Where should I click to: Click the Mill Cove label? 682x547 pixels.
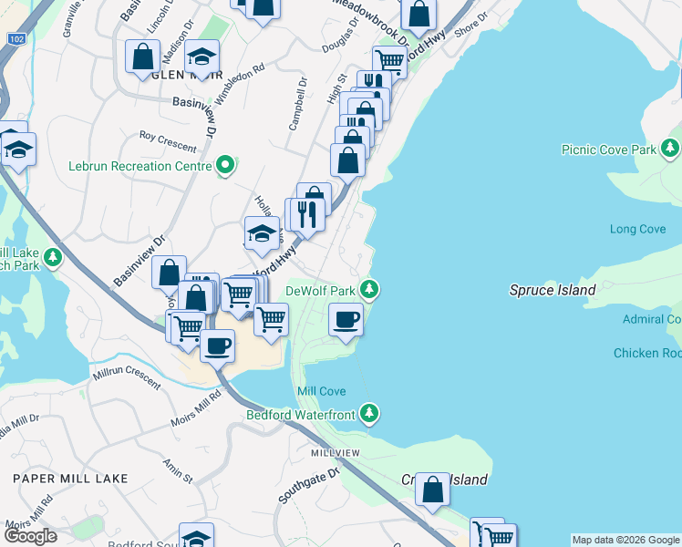(322, 391)
